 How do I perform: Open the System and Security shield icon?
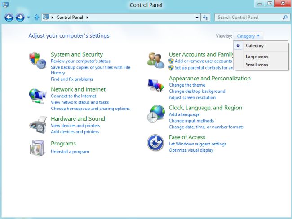point(38,61)
